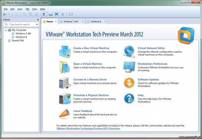Click the magnifier icon in Library search
Image resolution: width=202 pixels, height=139 pixels.
[6, 24]
